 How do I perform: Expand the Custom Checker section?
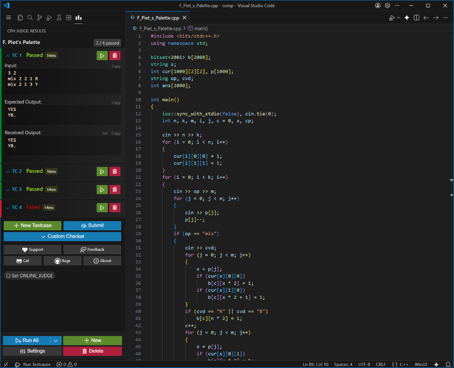click(x=62, y=236)
